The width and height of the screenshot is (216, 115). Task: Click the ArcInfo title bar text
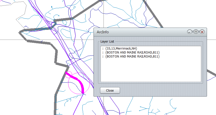pyautogui.click(x=103, y=32)
